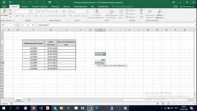
Task: Apply the percent style icon
Action: (x=75, y=16)
